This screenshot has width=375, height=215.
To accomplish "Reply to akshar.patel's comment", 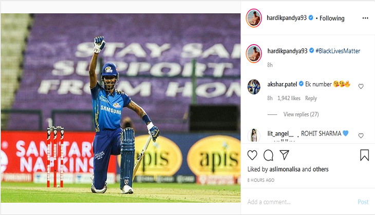I will [311, 98].
